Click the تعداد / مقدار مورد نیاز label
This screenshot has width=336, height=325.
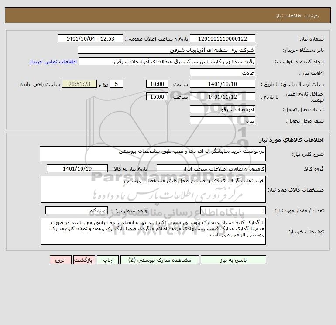click(x=299, y=211)
